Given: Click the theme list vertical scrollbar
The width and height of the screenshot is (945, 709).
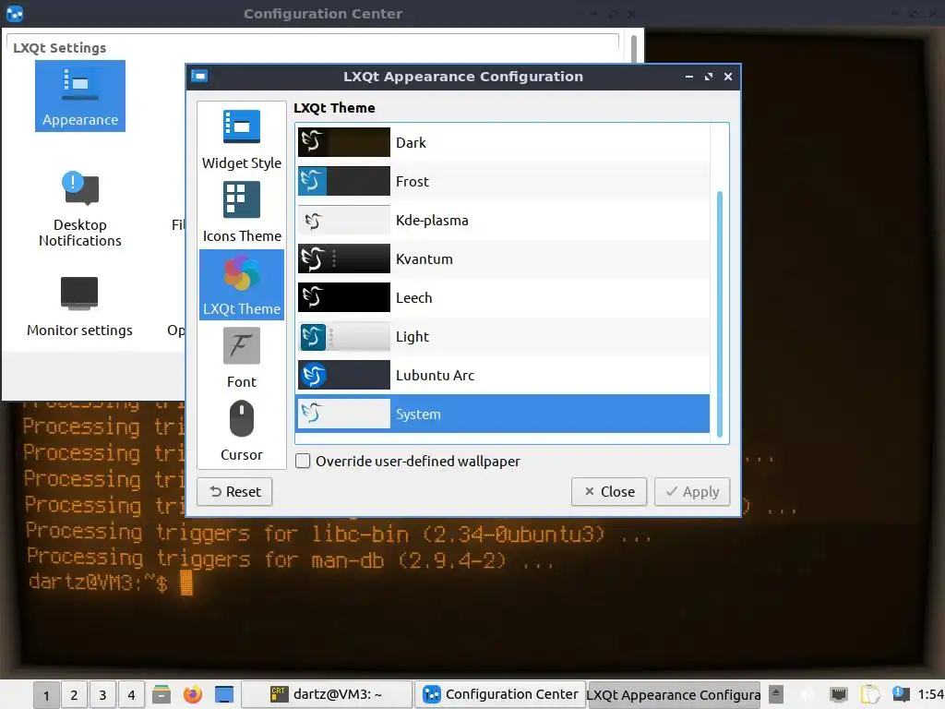Looking at the screenshot, I should pos(719,314).
